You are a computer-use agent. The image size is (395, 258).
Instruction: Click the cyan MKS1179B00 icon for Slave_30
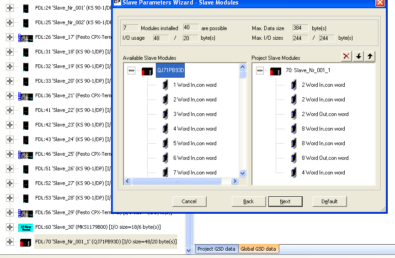(26, 227)
